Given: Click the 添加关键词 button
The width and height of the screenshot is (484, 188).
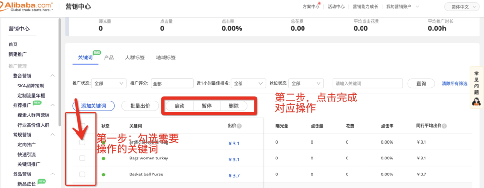Looking at the screenshot, I should tap(93, 106).
